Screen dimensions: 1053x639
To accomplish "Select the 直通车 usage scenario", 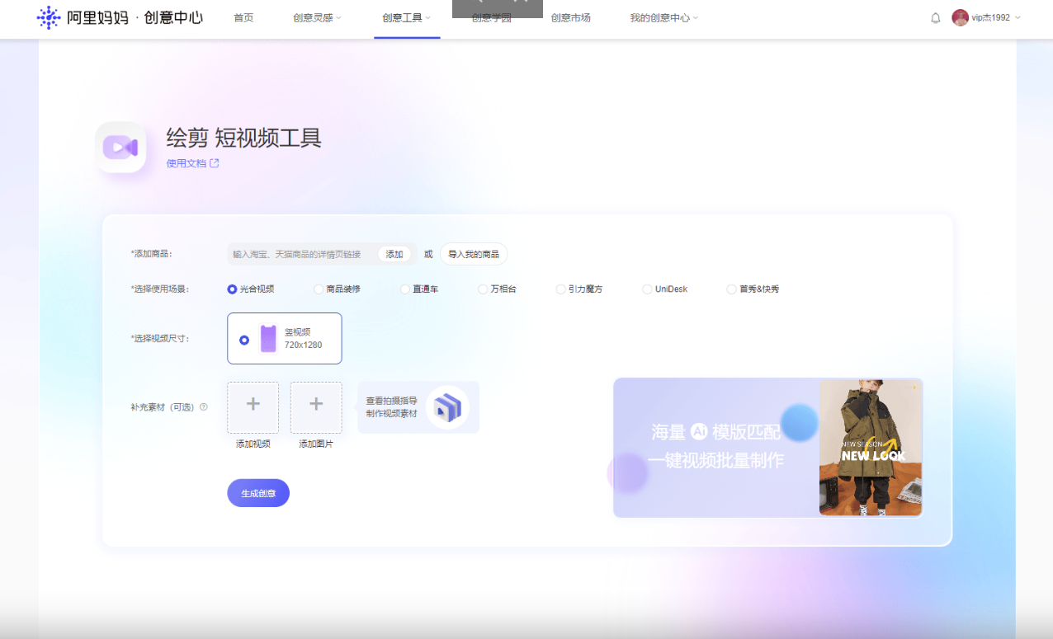I will pos(404,289).
